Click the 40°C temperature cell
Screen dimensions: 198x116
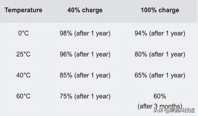click(x=24, y=75)
